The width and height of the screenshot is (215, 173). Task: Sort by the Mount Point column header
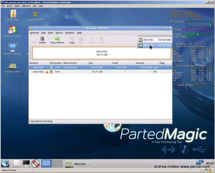point(70,63)
